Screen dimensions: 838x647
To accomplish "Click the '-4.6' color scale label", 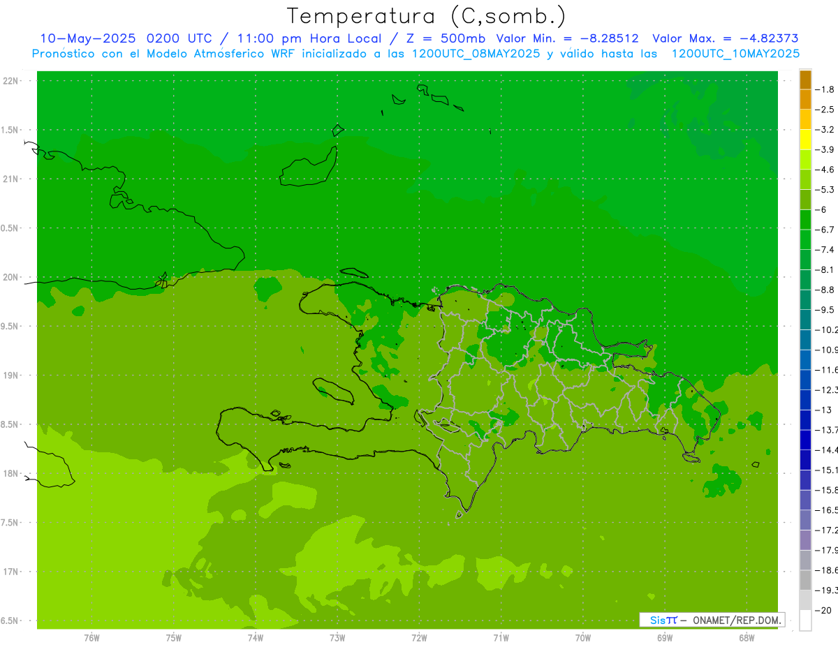I will [x=825, y=170].
